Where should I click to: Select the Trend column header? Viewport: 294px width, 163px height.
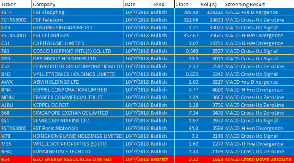tap(162, 4)
